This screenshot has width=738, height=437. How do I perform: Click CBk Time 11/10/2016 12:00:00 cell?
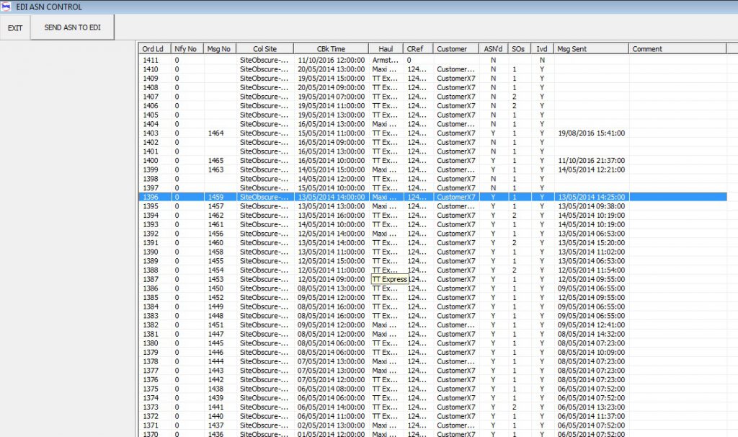[331, 61]
